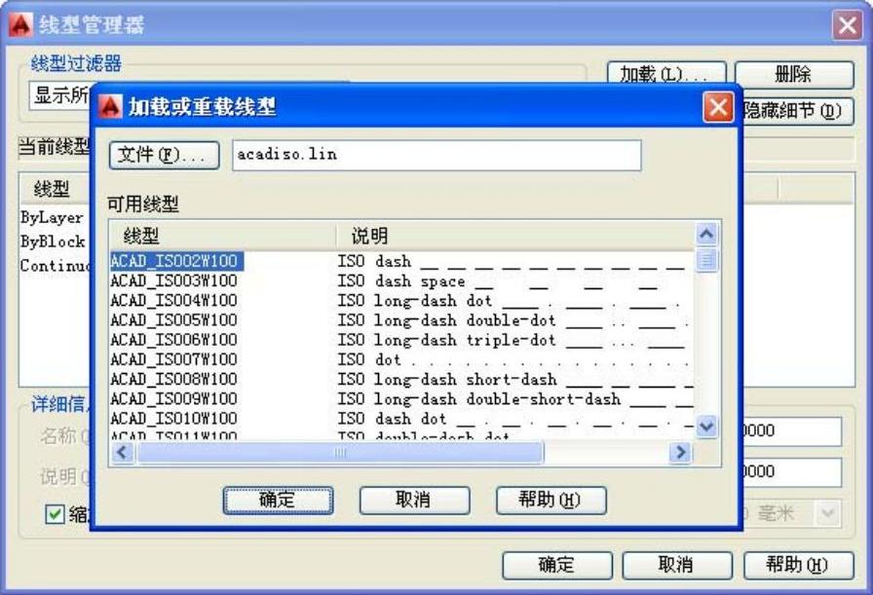Click the 线型 column header in 线型管理器
The image size is (873, 595).
52,189
